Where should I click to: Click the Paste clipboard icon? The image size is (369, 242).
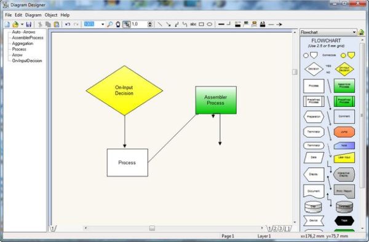click(57, 24)
